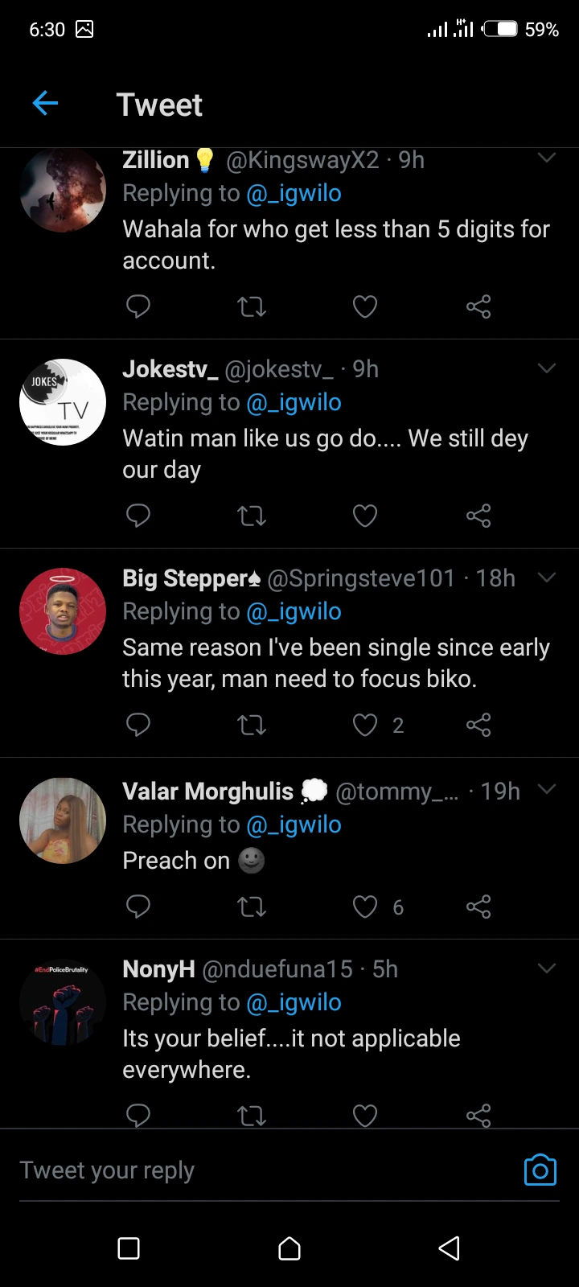Screen dimensions: 579x1287
Task: Reply to Big Stepper's tweet via the comment icon
Action: (x=138, y=725)
